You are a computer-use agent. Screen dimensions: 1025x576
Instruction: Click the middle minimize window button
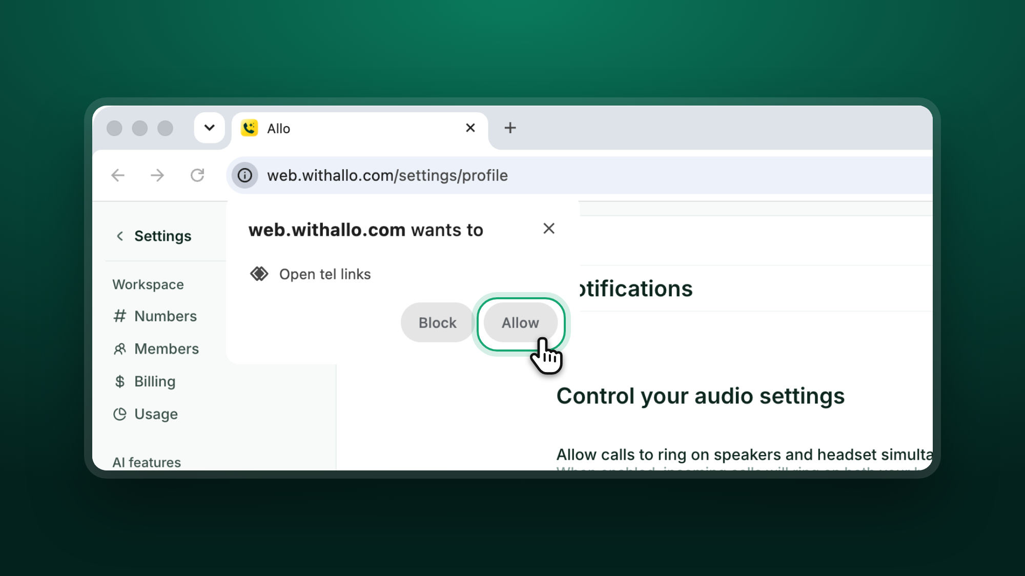[140, 128]
